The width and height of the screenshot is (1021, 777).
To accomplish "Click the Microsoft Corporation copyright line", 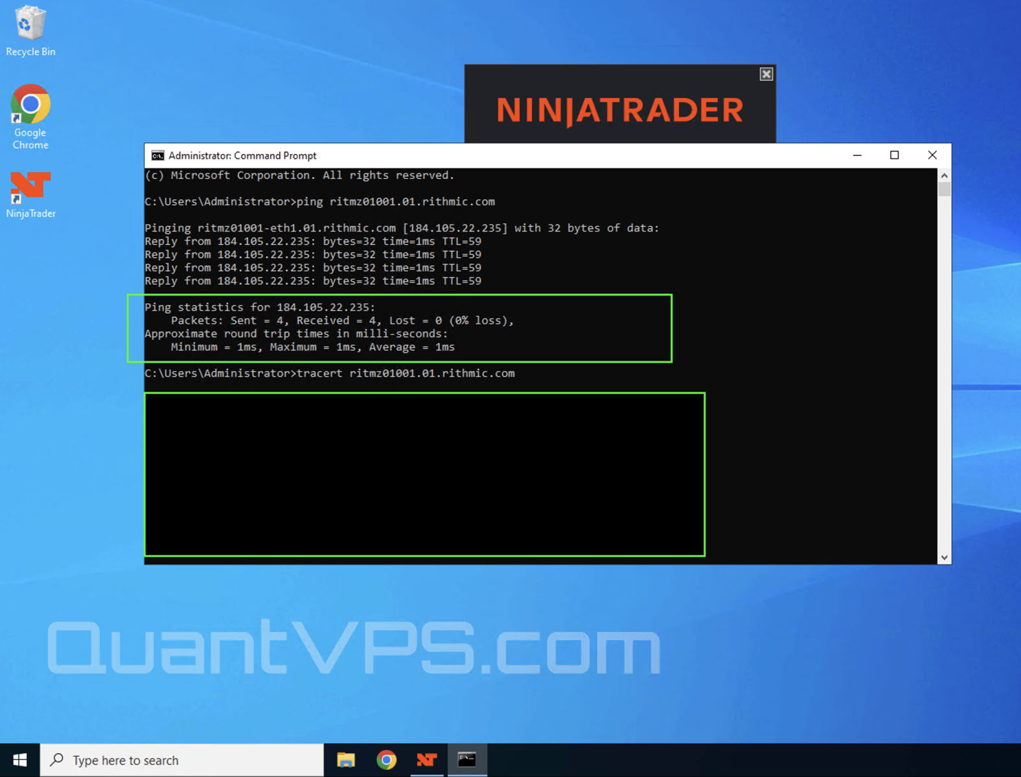I will point(299,175).
